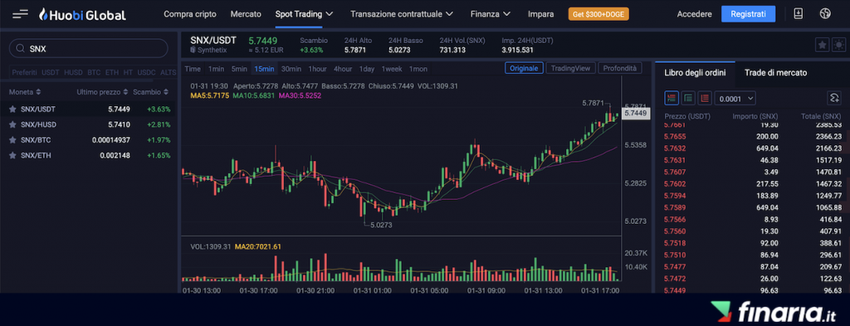Open Trade di mercato tab

click(x=775, y=72)
